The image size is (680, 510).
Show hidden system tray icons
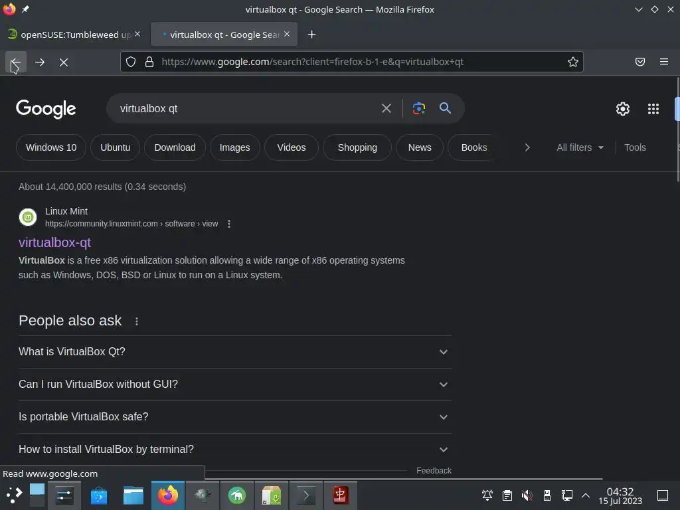click(x=586, y=495)
